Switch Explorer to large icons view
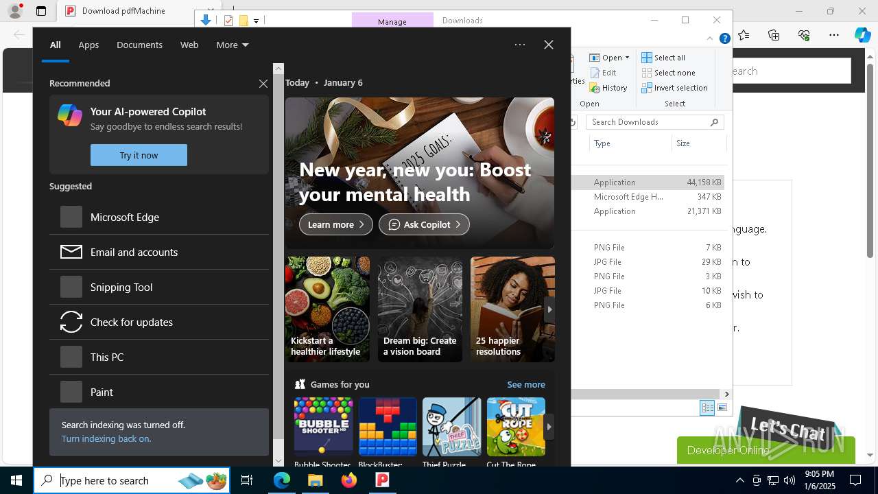Viewport: 878px width, 494px height. point(722,408)
